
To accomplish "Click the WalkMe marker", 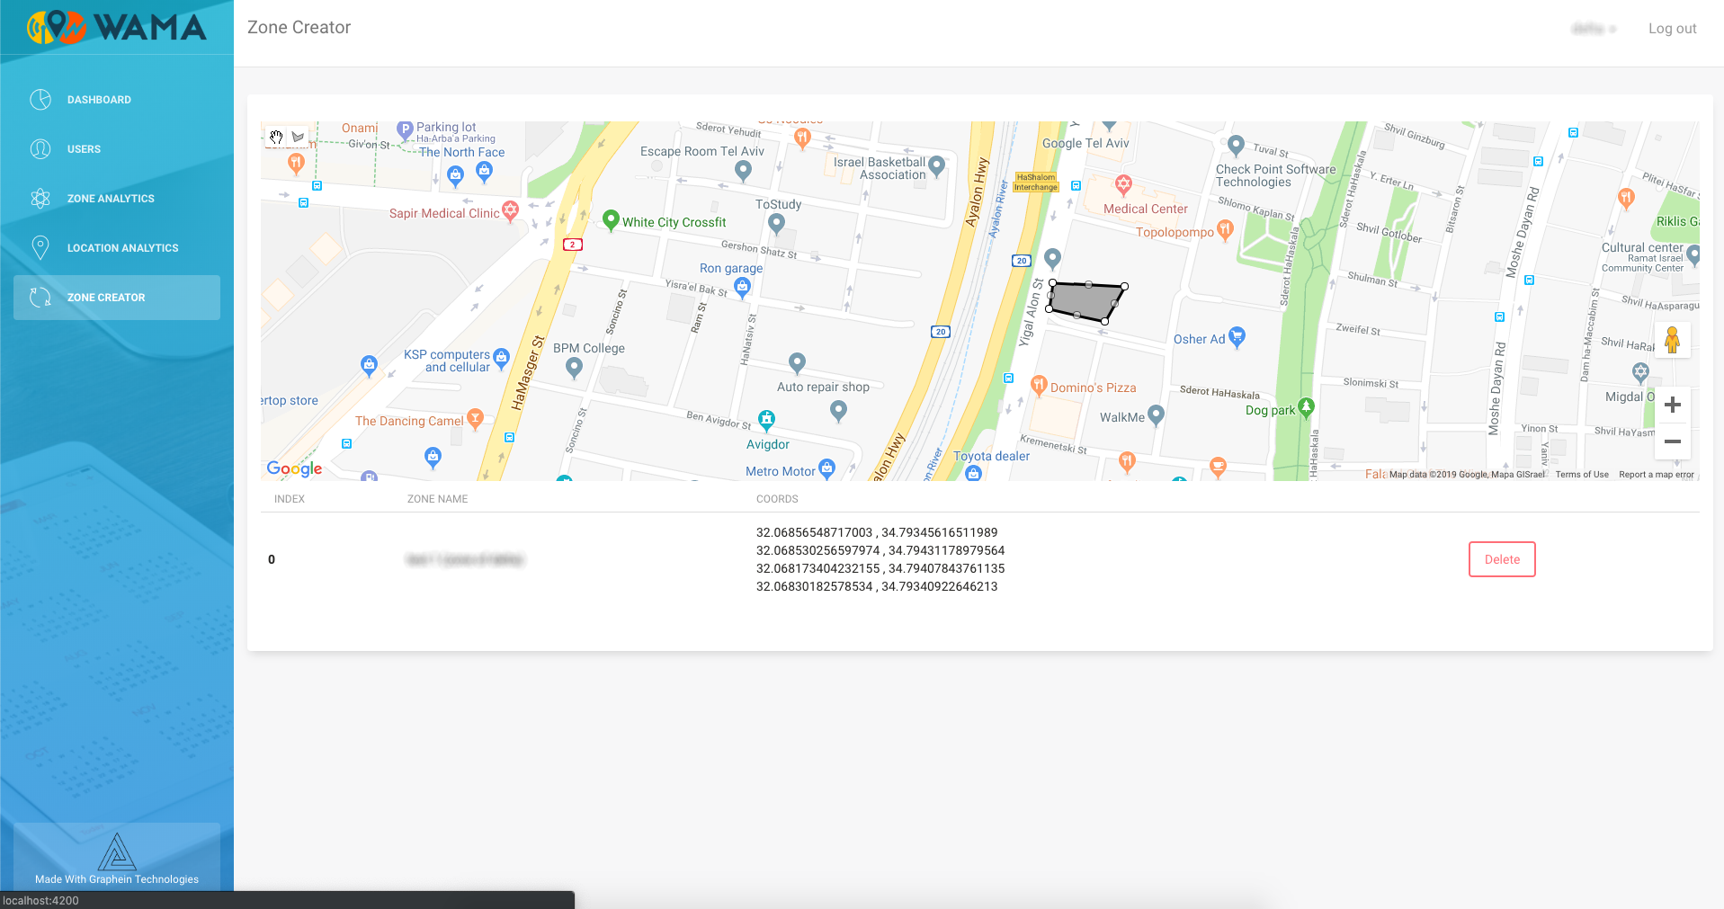I will coord(1157,414).
